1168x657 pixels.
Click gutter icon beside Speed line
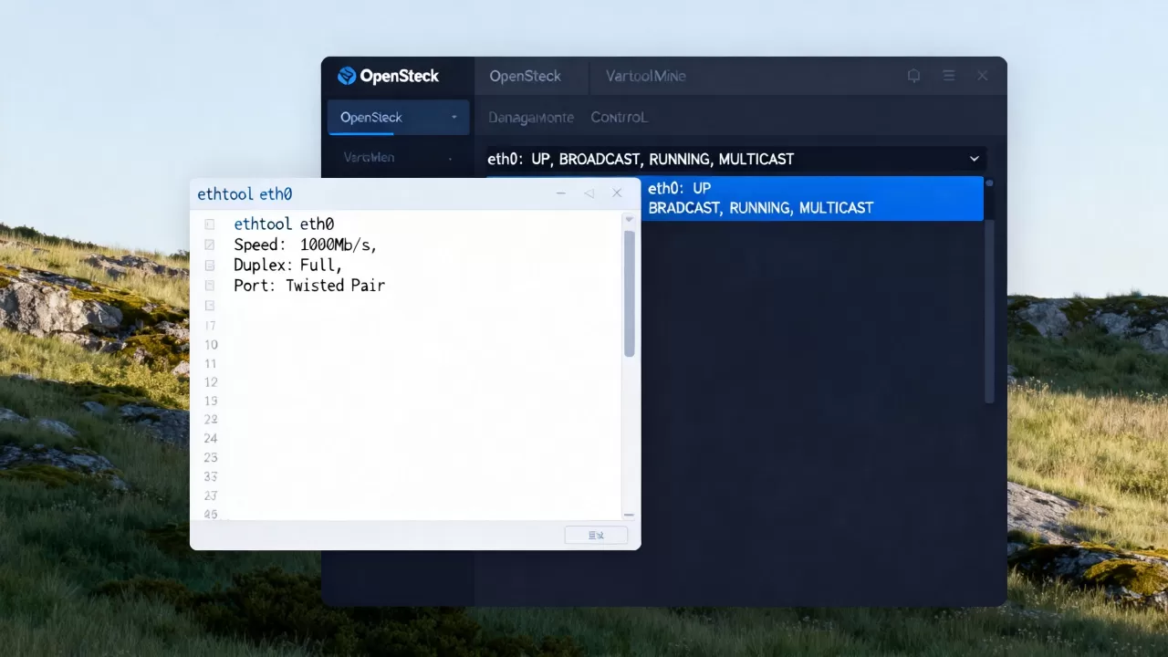[x=210, y=245]
